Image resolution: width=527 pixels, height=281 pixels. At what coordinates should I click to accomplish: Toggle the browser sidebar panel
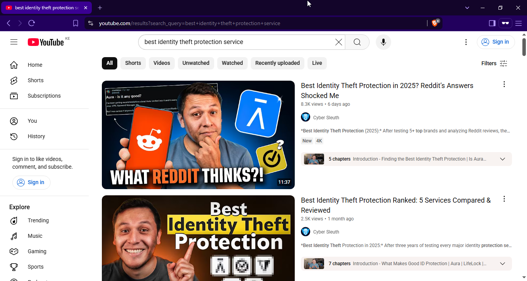[x=492, y=23]
